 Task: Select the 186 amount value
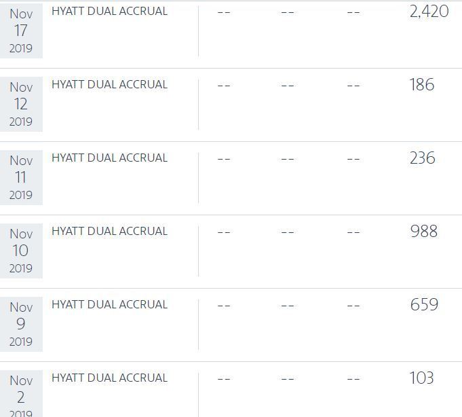pyautogui.click(x=422, y=85)
